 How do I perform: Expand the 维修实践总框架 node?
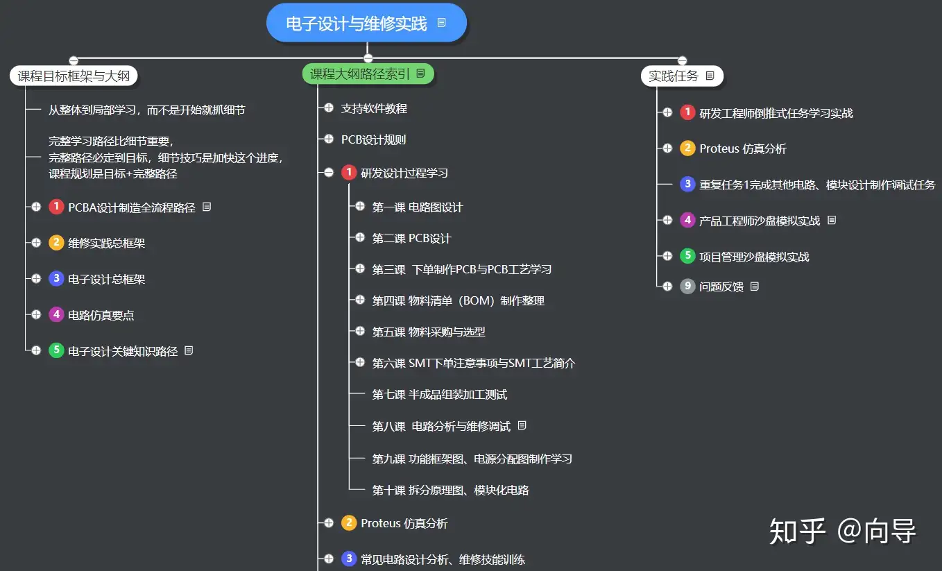[36, 243]
